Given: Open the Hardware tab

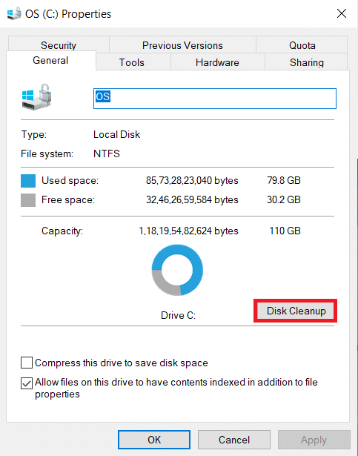Looking at the screenshot, I should (x=217, y=62).
